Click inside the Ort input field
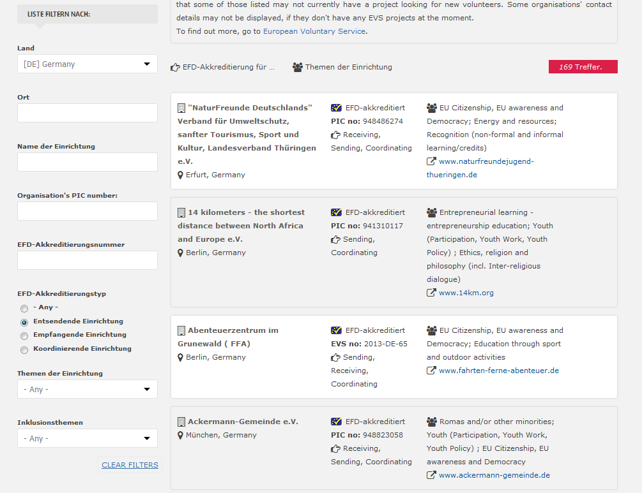This screenshot has height=493, width=642. (87, 113)
